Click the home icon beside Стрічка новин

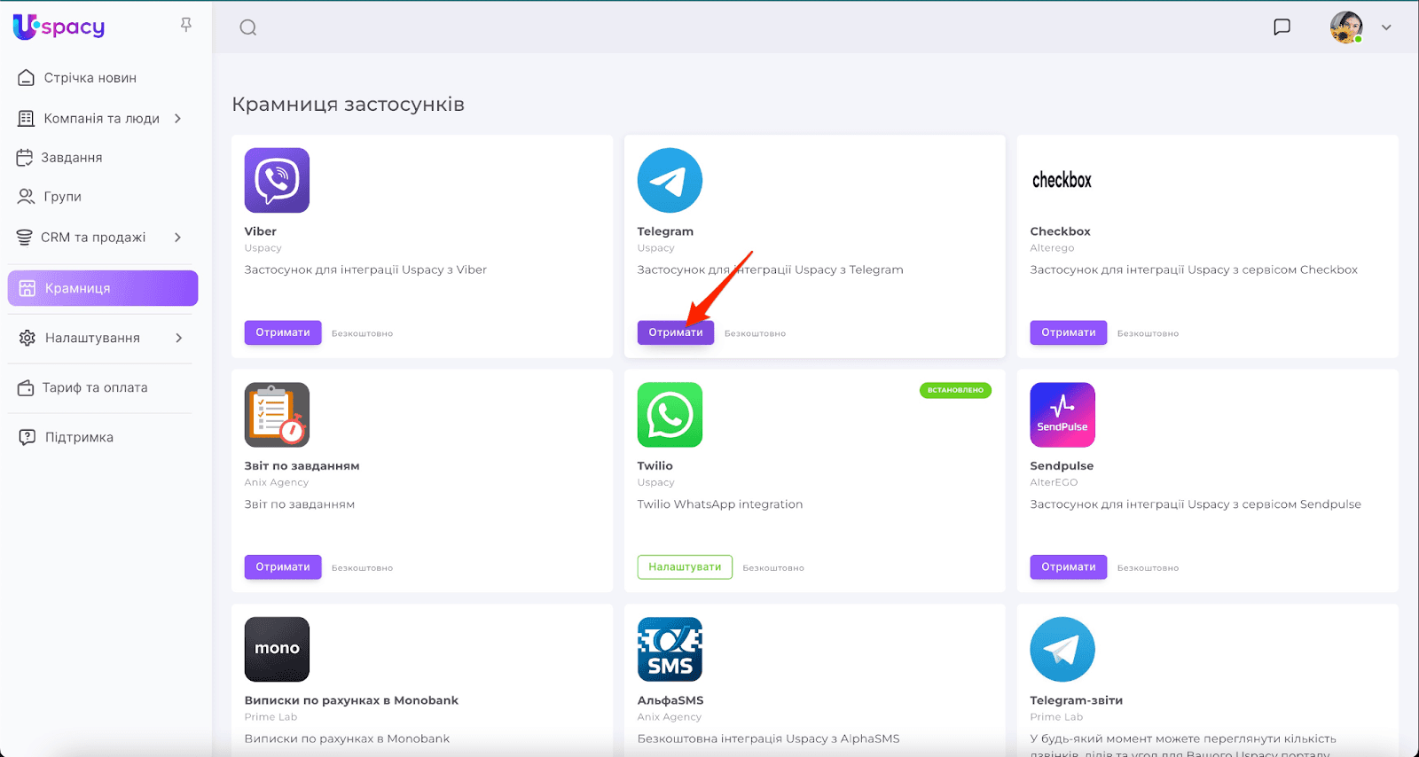pyautogui.click(x=27, y=78)
